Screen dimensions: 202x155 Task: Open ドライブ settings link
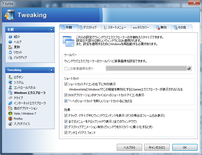coord(18,98)
